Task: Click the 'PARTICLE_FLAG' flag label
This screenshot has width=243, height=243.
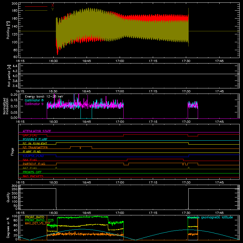Action: click(34, 164)
